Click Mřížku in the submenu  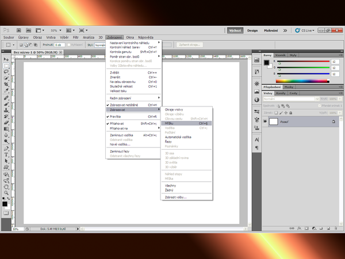pos(171,123)
